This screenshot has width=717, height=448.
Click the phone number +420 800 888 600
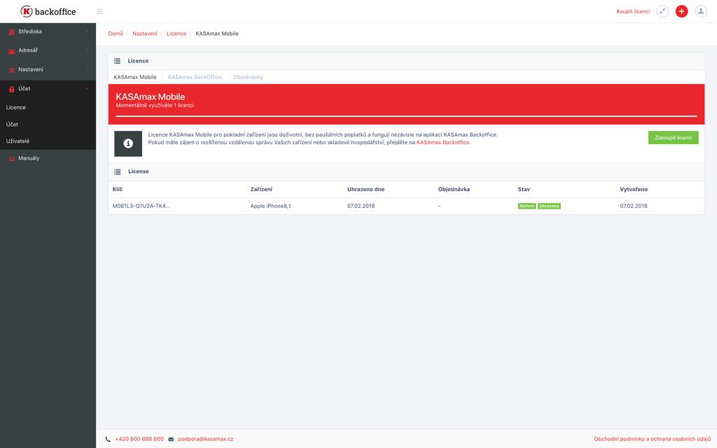(x=139, y=440)
